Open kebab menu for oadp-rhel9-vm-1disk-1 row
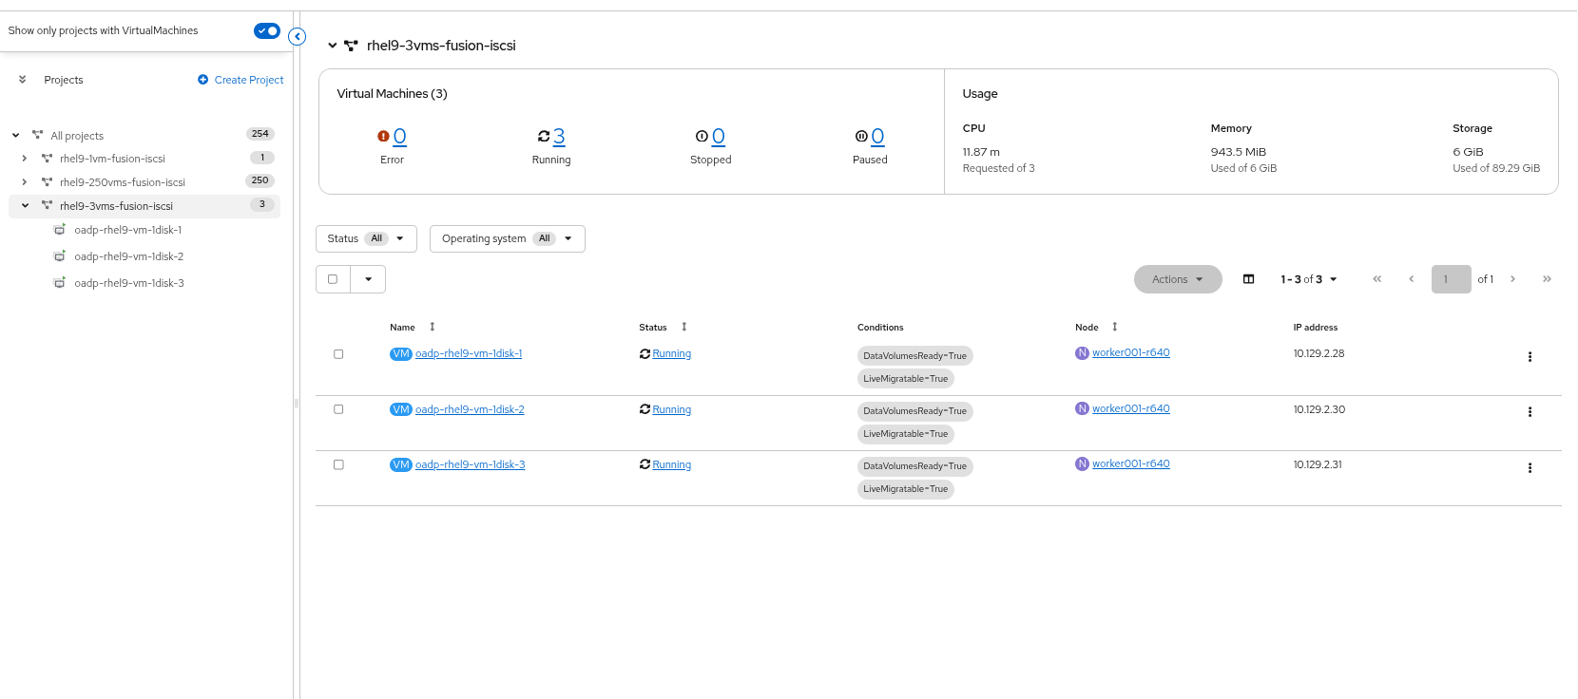 click(1530, 357)
